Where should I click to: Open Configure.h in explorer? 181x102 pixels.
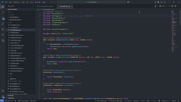[14, 27]
